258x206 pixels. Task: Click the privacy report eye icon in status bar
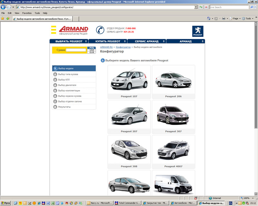pyautogui.click(x=196, y=198)
